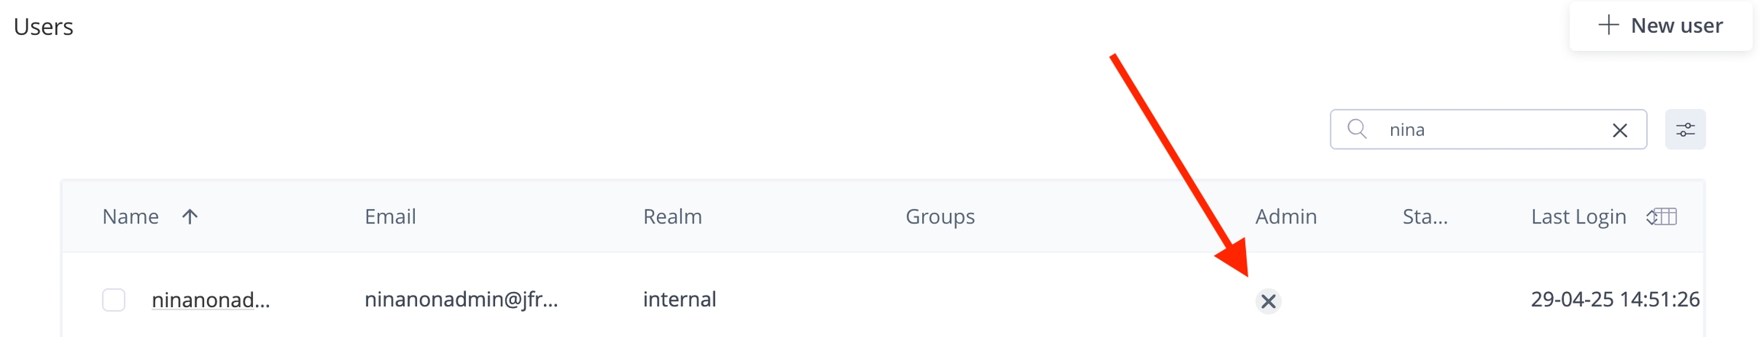
Task: Select the ninanonad... user row checkbox
Action: [114, 300]
